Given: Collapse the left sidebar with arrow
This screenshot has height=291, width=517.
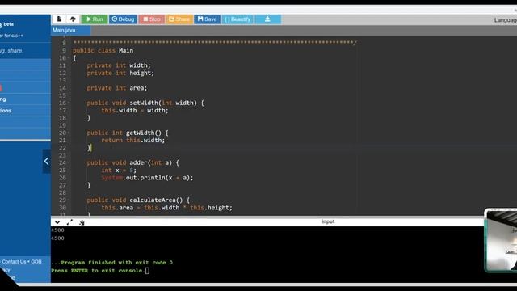Looking at the screenshot, I should pyautogui.click(x=47, y=161).
